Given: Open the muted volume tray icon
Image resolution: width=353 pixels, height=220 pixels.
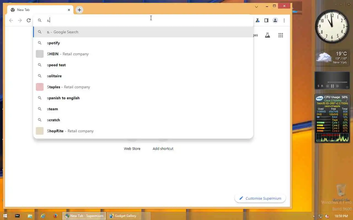Looking at the screenshot, I should pos(327,216).
